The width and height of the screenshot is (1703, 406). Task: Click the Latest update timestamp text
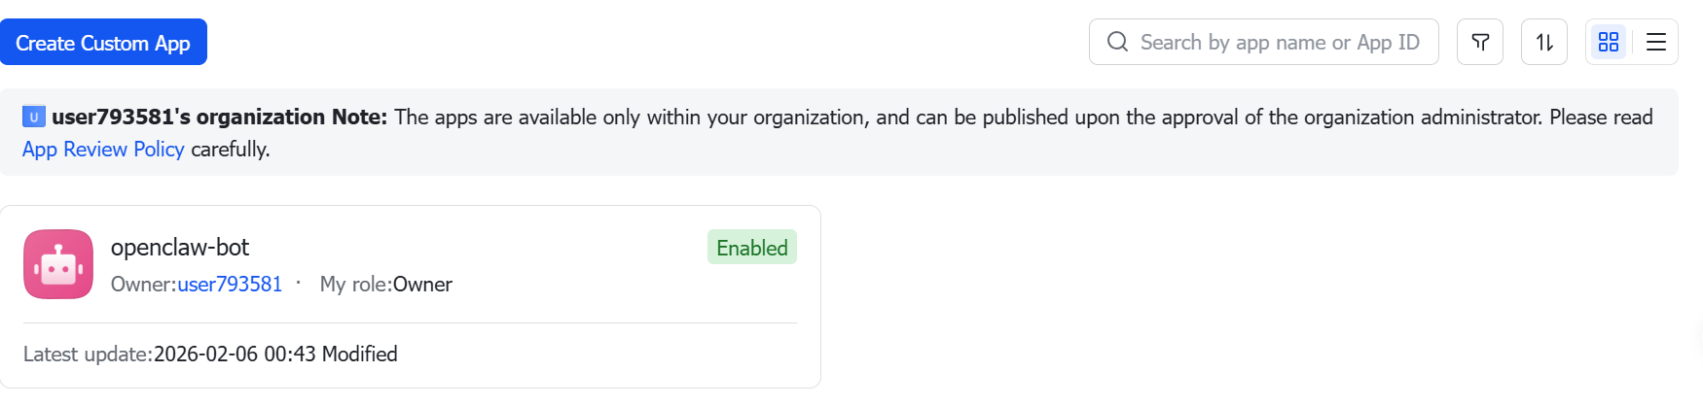click(x=235, y=354)
